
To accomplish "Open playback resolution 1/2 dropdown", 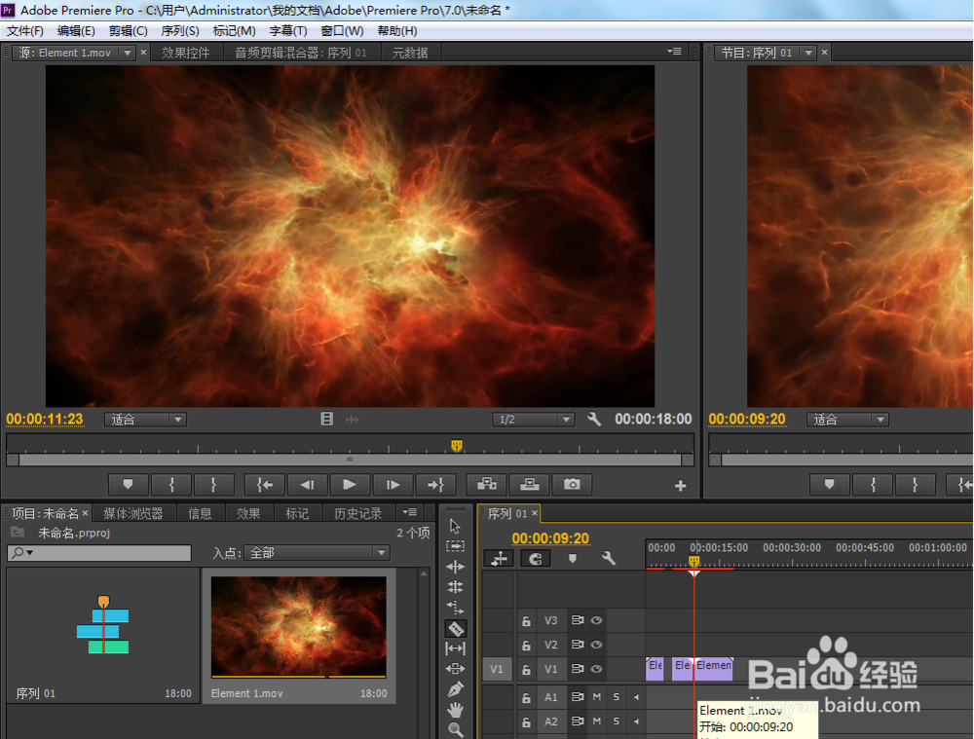I will point(534,420).
